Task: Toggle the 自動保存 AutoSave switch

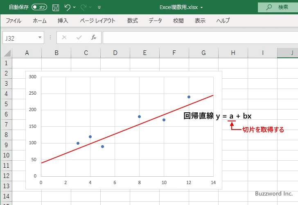Action: pyautogui.click(x=39, y=7)
